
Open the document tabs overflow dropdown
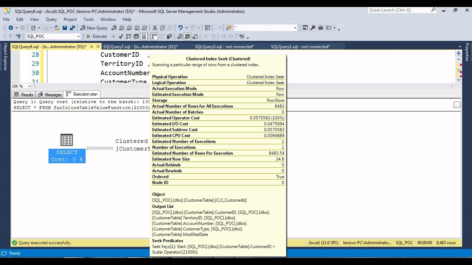(x=459, y=47)
